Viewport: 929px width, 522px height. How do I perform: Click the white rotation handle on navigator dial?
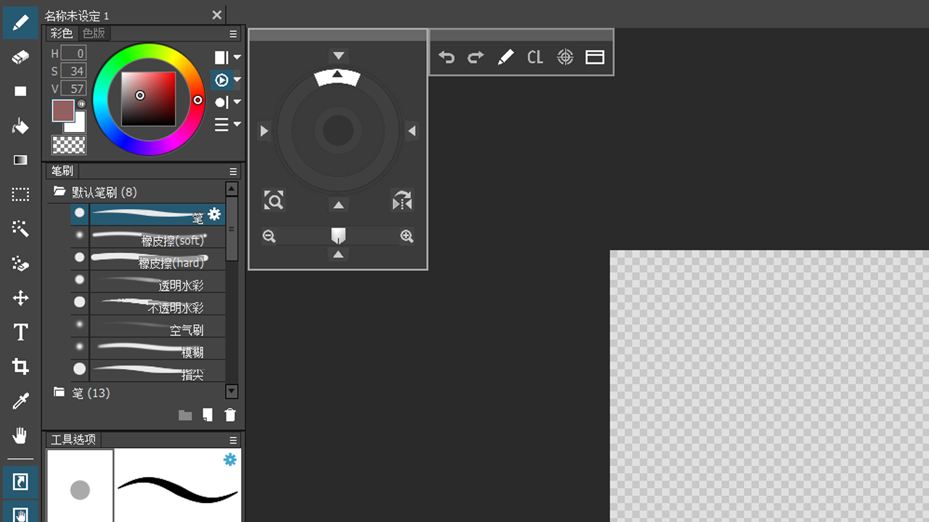(x=337, y=77)
